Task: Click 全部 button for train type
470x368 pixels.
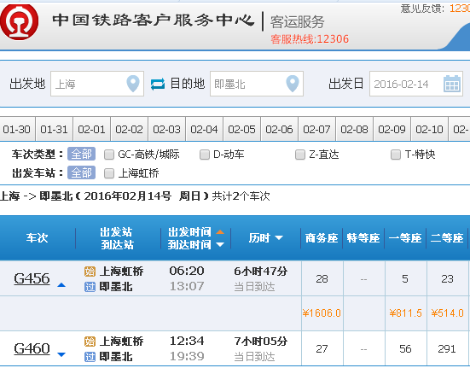Action: (81, 155)
